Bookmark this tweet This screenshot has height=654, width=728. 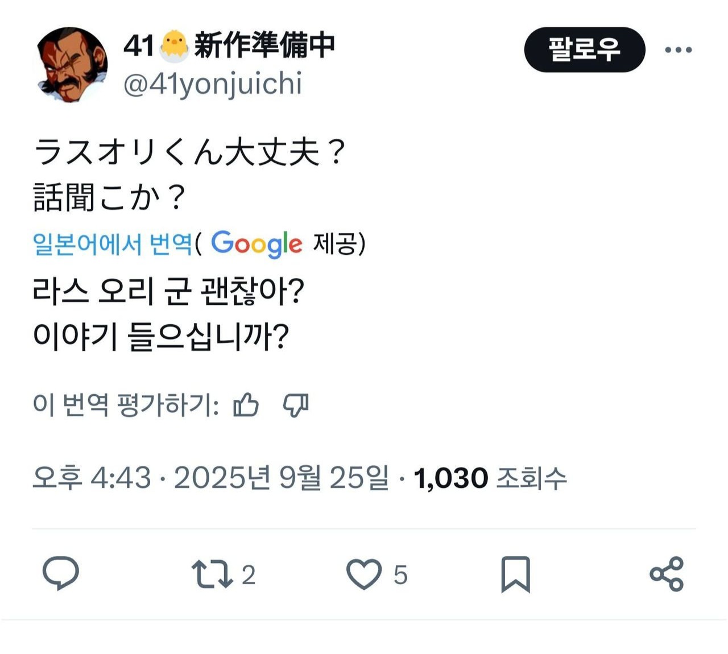[515, 574]
